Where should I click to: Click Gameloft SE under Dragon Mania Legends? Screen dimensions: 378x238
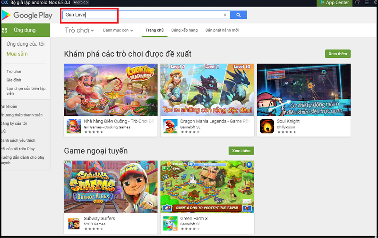(190, 127)
